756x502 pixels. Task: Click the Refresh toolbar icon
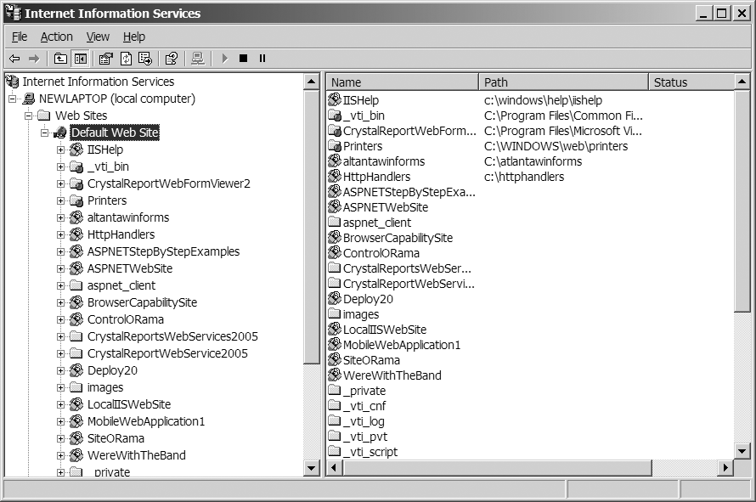[x=126, y=59]
